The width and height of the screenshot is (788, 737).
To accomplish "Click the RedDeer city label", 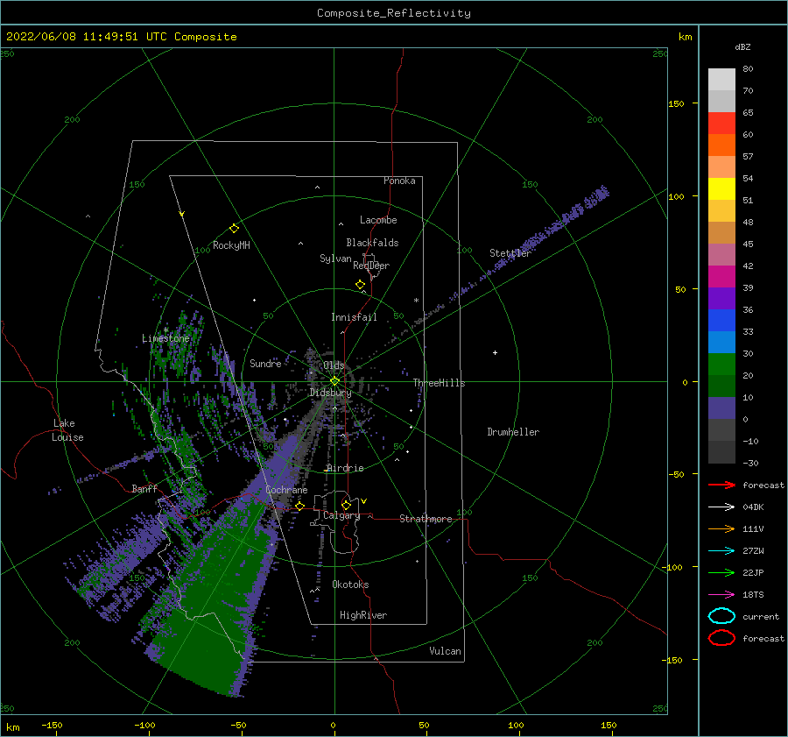I will point(371,266).
